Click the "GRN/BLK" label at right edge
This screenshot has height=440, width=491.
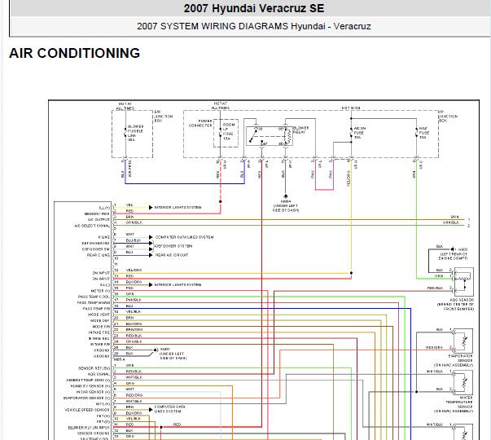click(451, 222)
